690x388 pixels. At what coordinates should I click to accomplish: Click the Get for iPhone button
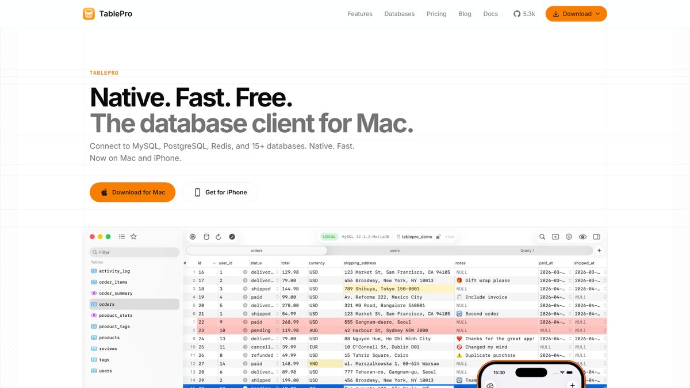[x=220, y=192]
